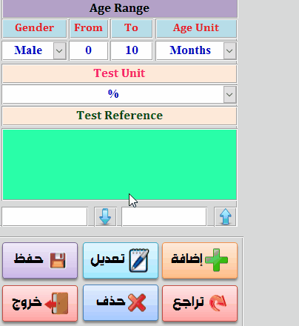Click the Months age unit combo box
Screen dimensions: 299x326
coord(196,51)
